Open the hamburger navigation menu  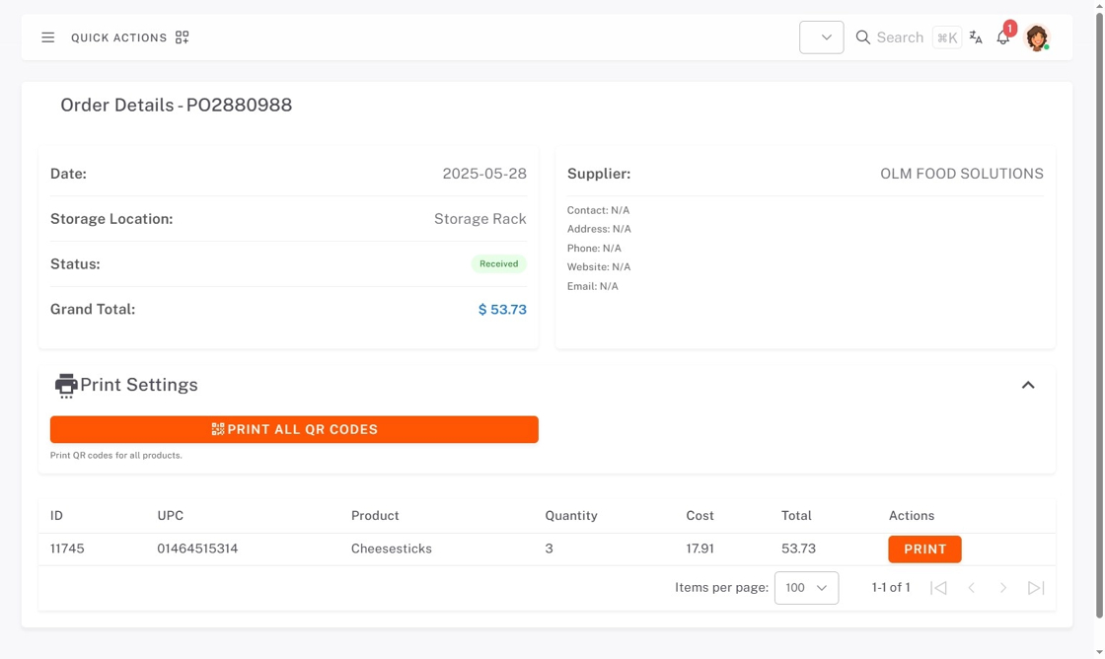pos(47,37)
